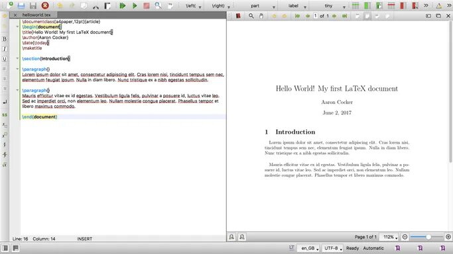Screen dimensions: 453x254
Task: Select the helloworld.tex tab
Action: tap(36, 15)
